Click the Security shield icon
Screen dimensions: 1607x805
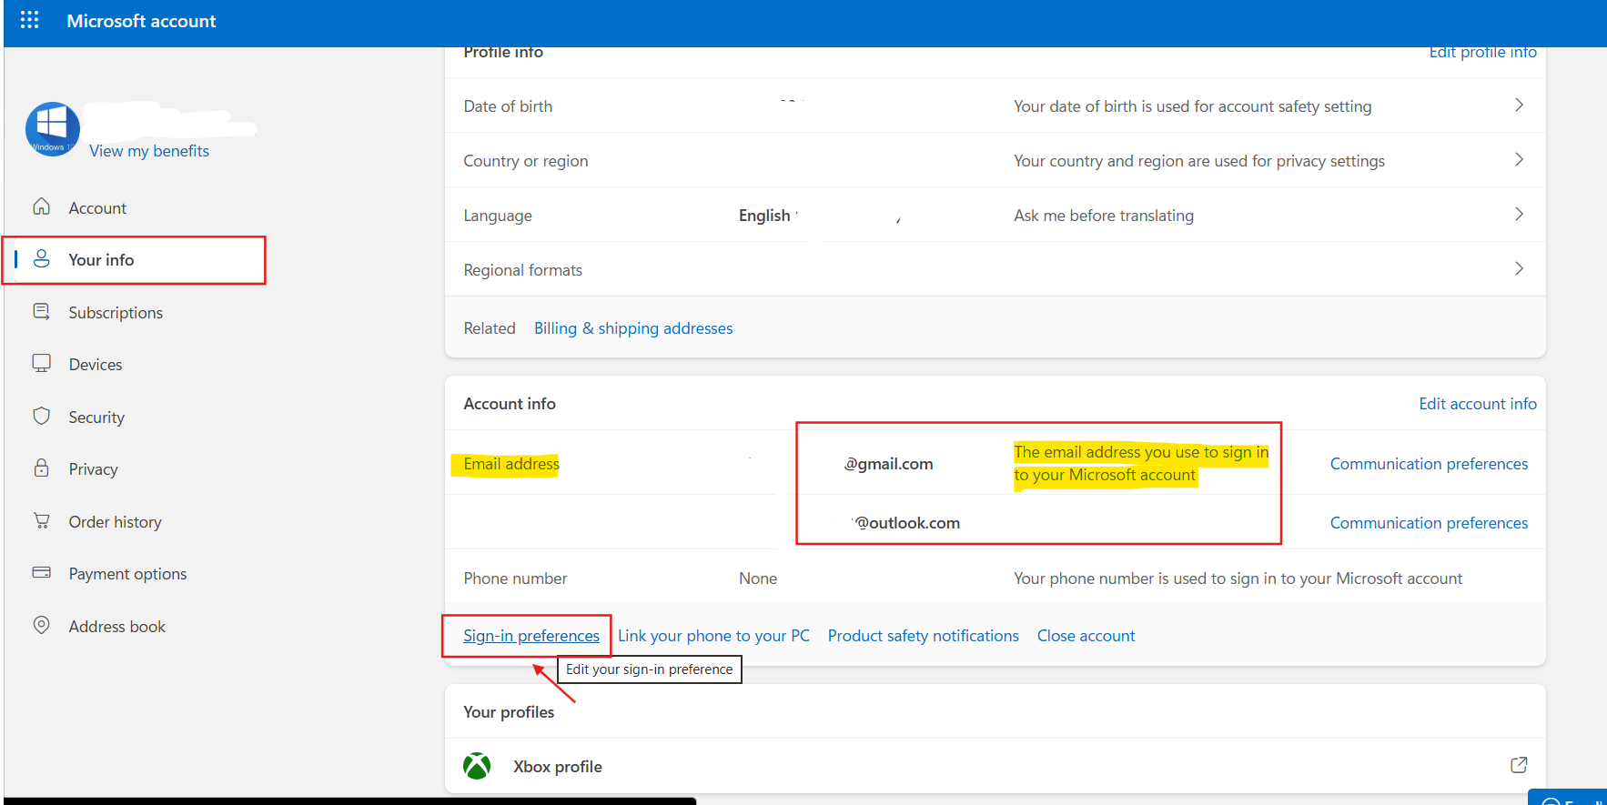pos(41,416)
